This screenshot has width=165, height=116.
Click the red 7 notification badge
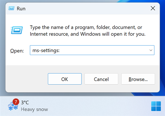(x=16, y=102)
